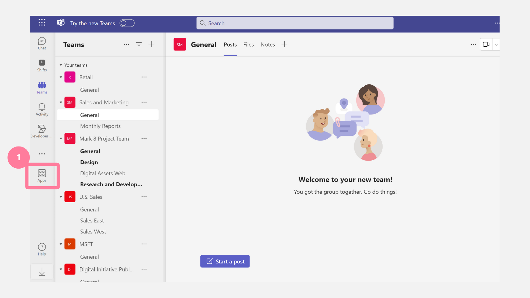This screenshot has height=298, width=530.
Task: Click into the Search box
Action: [295, 23]
